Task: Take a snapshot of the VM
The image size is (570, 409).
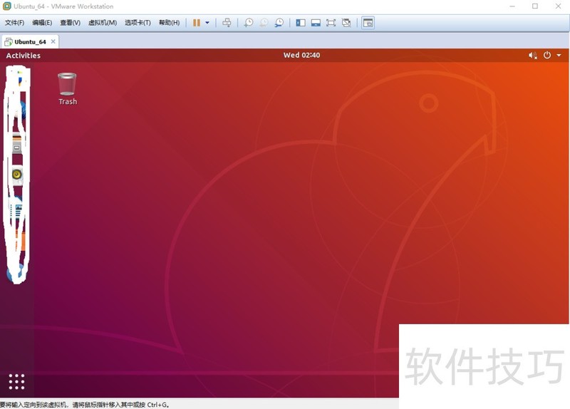Action: 249,23
